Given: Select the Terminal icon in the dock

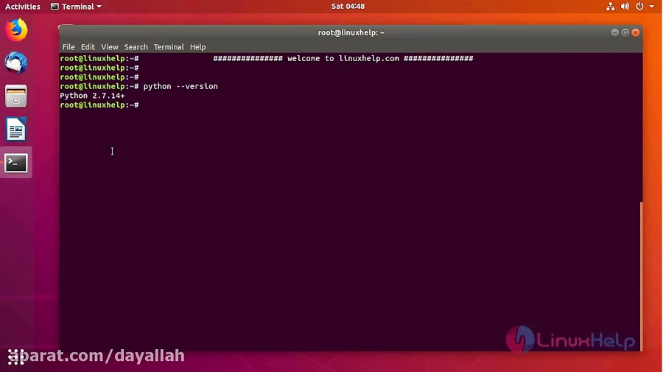Looking at the screenshot, I should click(x=16, y=163).
